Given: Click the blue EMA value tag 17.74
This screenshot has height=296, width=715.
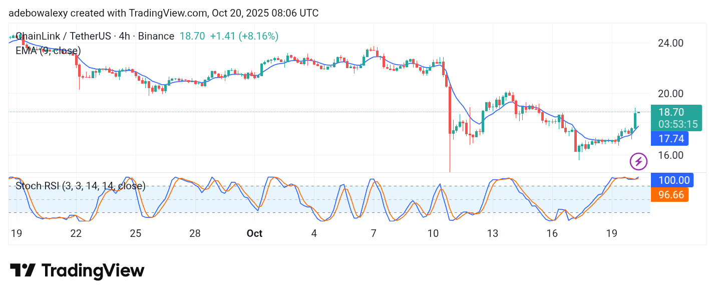Looking at the screenshot, I should 669,139.
